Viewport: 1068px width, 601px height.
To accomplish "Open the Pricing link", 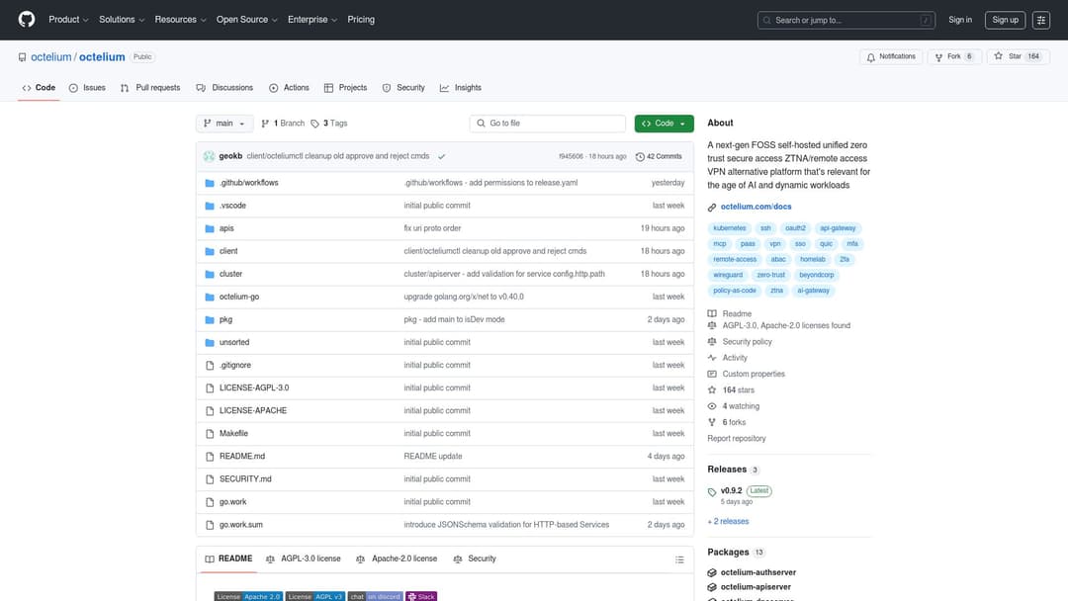I will 361,20.
